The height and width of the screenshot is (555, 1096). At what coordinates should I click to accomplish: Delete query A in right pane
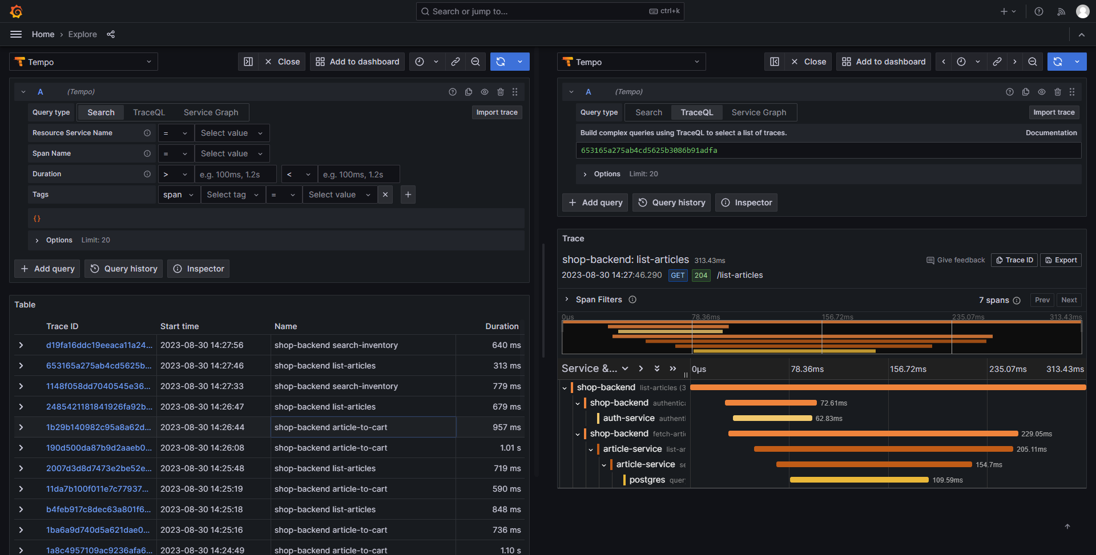click(x=1058, y=92)
